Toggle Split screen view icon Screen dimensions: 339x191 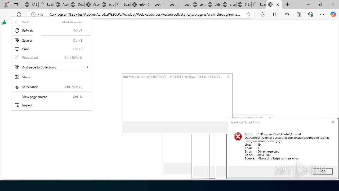point(275,14)
